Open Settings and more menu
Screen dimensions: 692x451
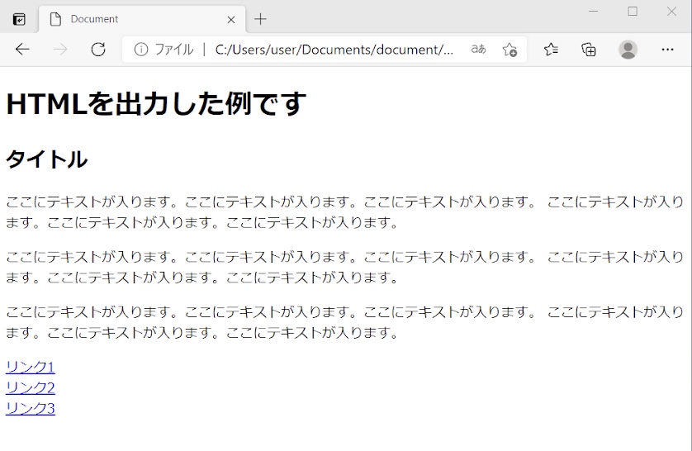(668, 50)
